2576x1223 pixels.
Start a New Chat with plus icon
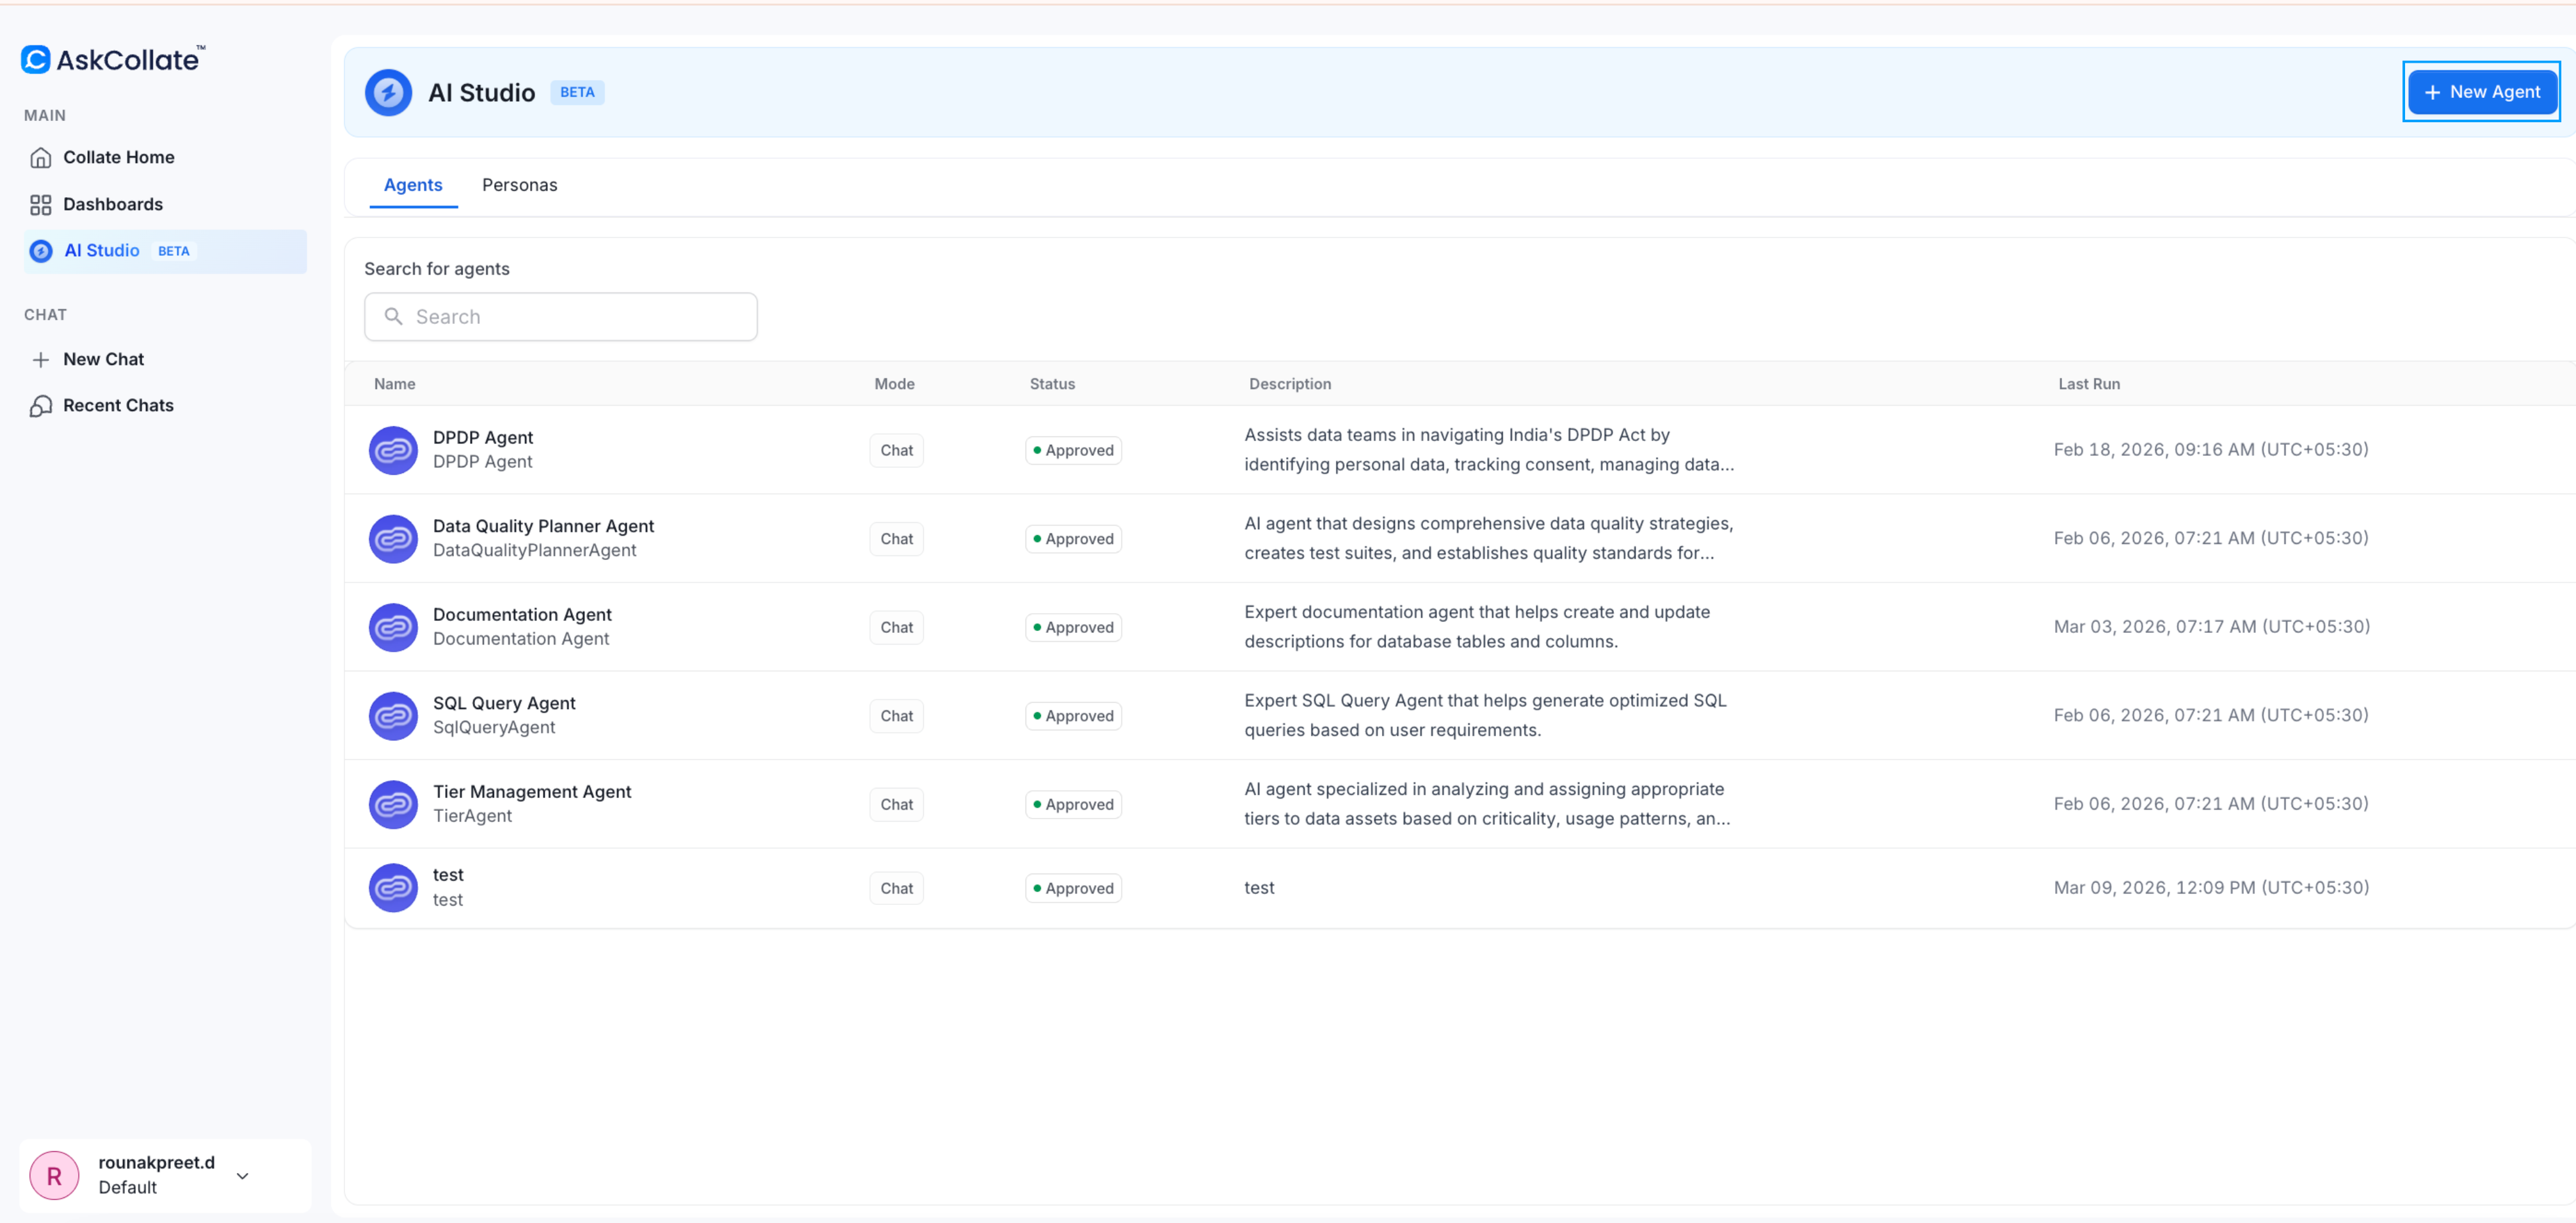40,360
